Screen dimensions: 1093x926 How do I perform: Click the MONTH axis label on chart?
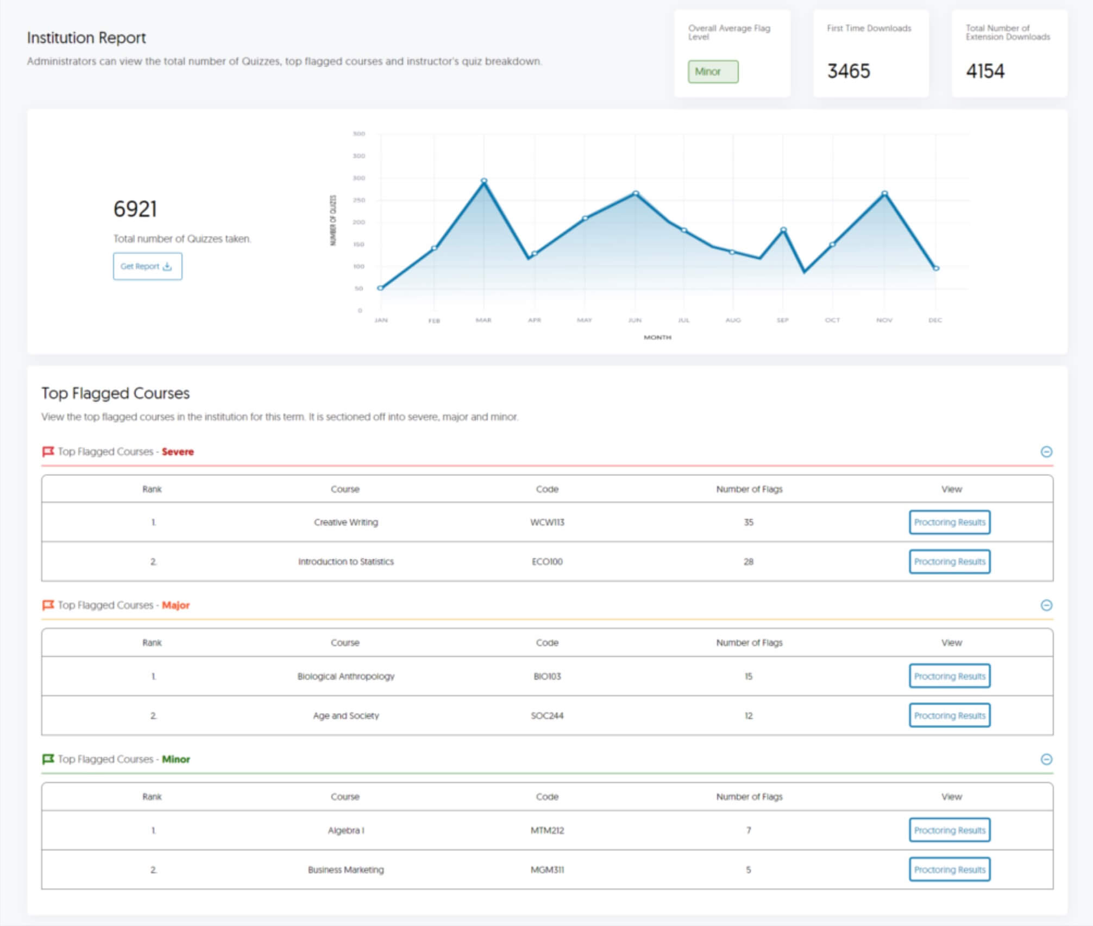[657, 337]
